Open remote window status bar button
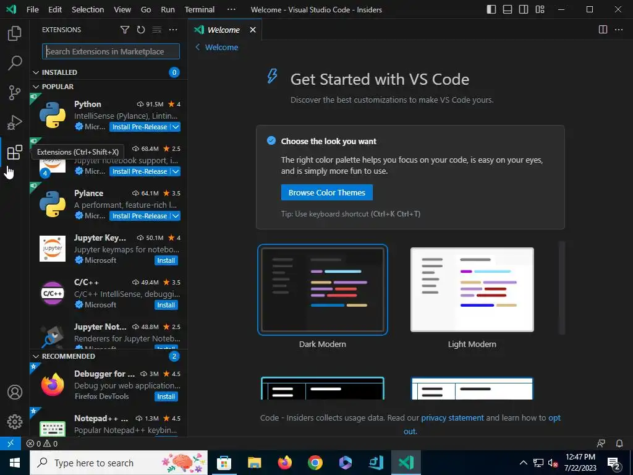The width and height of the screenshot is (633, 475). (x=11, y=443)
